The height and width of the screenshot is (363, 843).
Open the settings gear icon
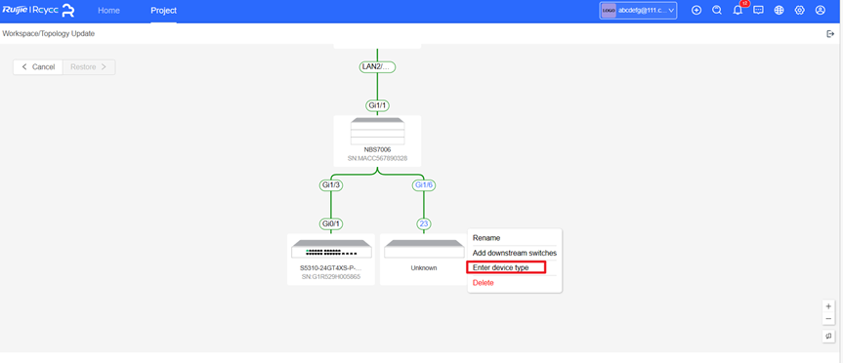tap(799, 10)
